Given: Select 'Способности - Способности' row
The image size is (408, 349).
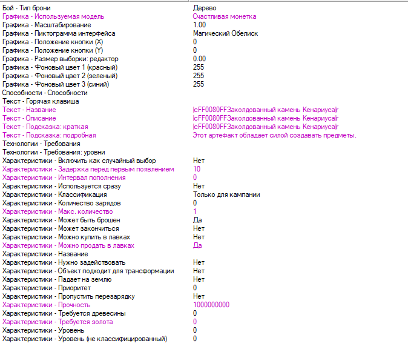Looking at the screenshot, I should [x=45, y=93].
